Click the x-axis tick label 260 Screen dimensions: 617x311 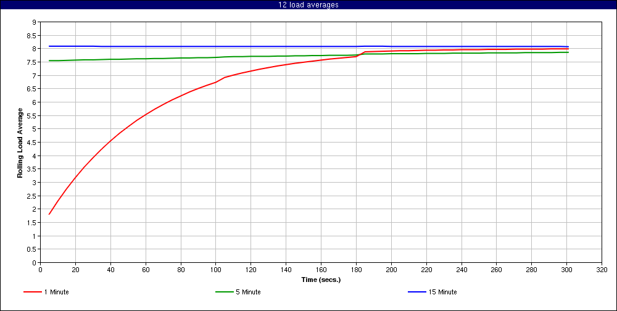point(496,270)
